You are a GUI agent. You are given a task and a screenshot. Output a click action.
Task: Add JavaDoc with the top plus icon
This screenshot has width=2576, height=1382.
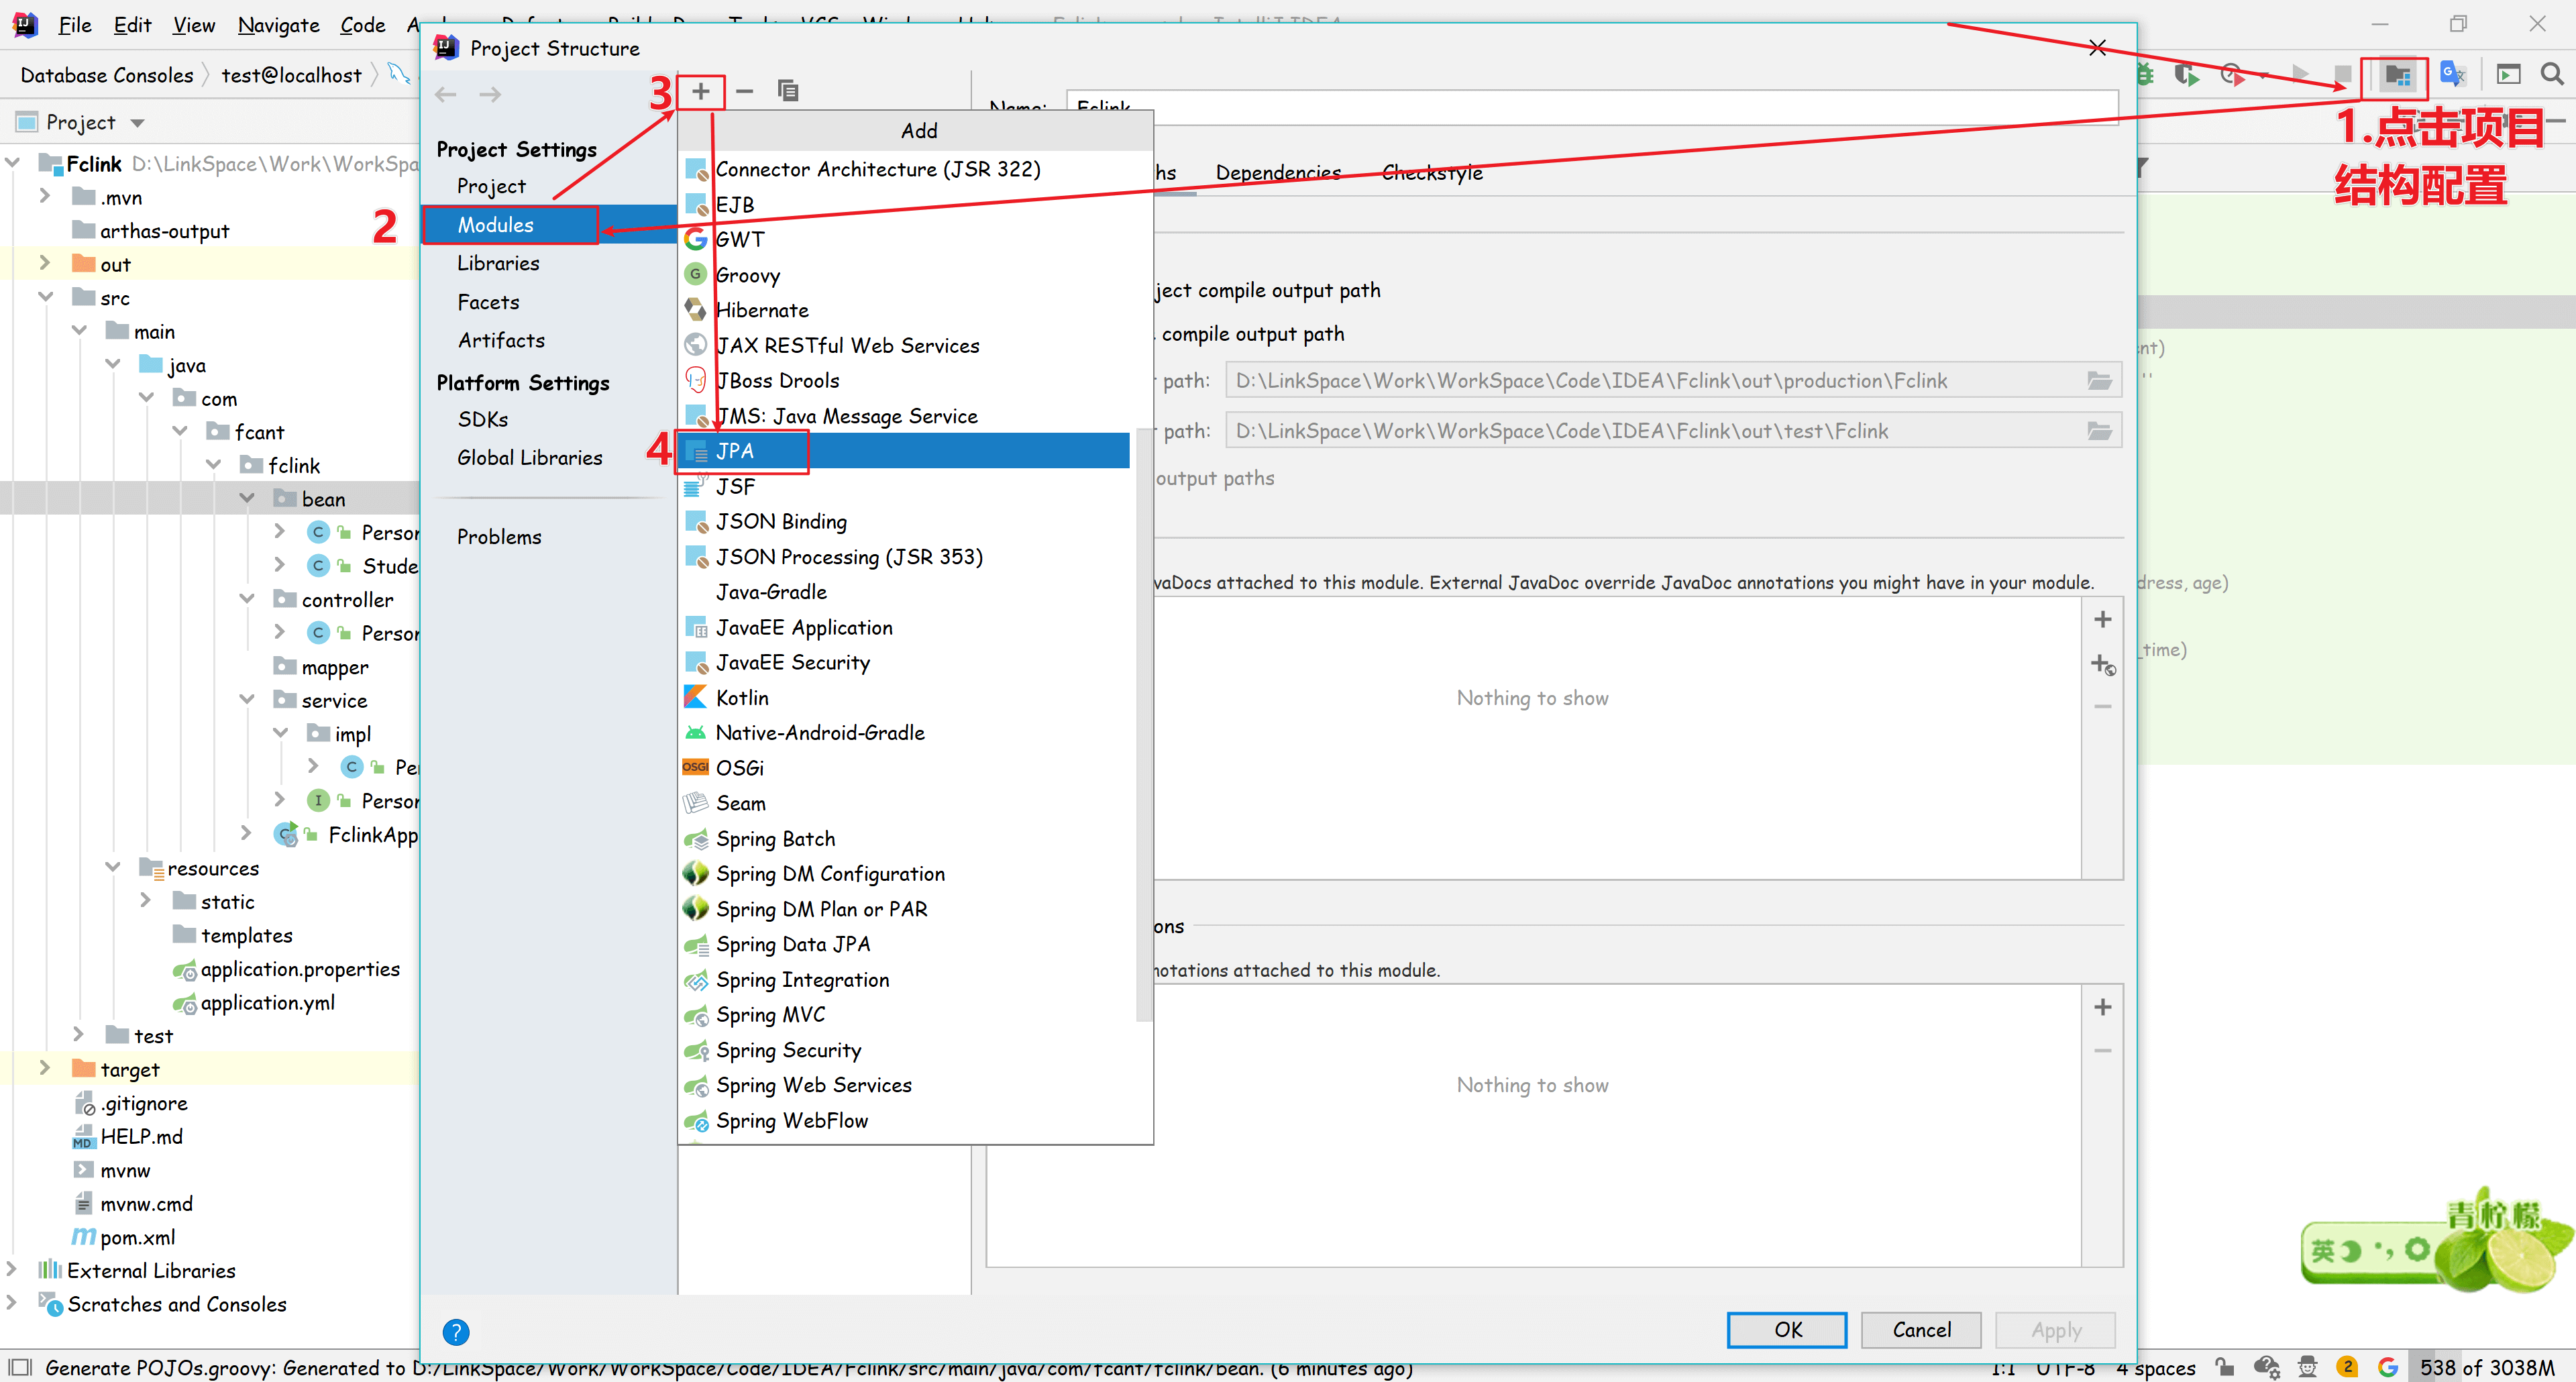pos(2102,620)
